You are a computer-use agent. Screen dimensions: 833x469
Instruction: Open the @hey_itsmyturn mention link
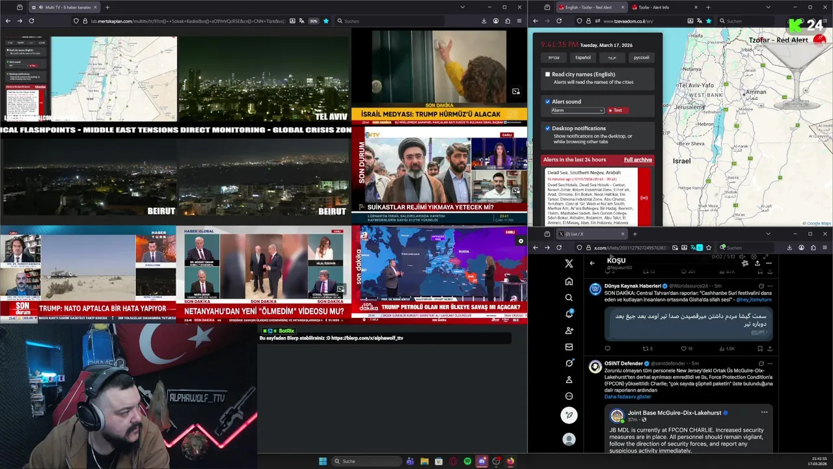coord(754,300)
